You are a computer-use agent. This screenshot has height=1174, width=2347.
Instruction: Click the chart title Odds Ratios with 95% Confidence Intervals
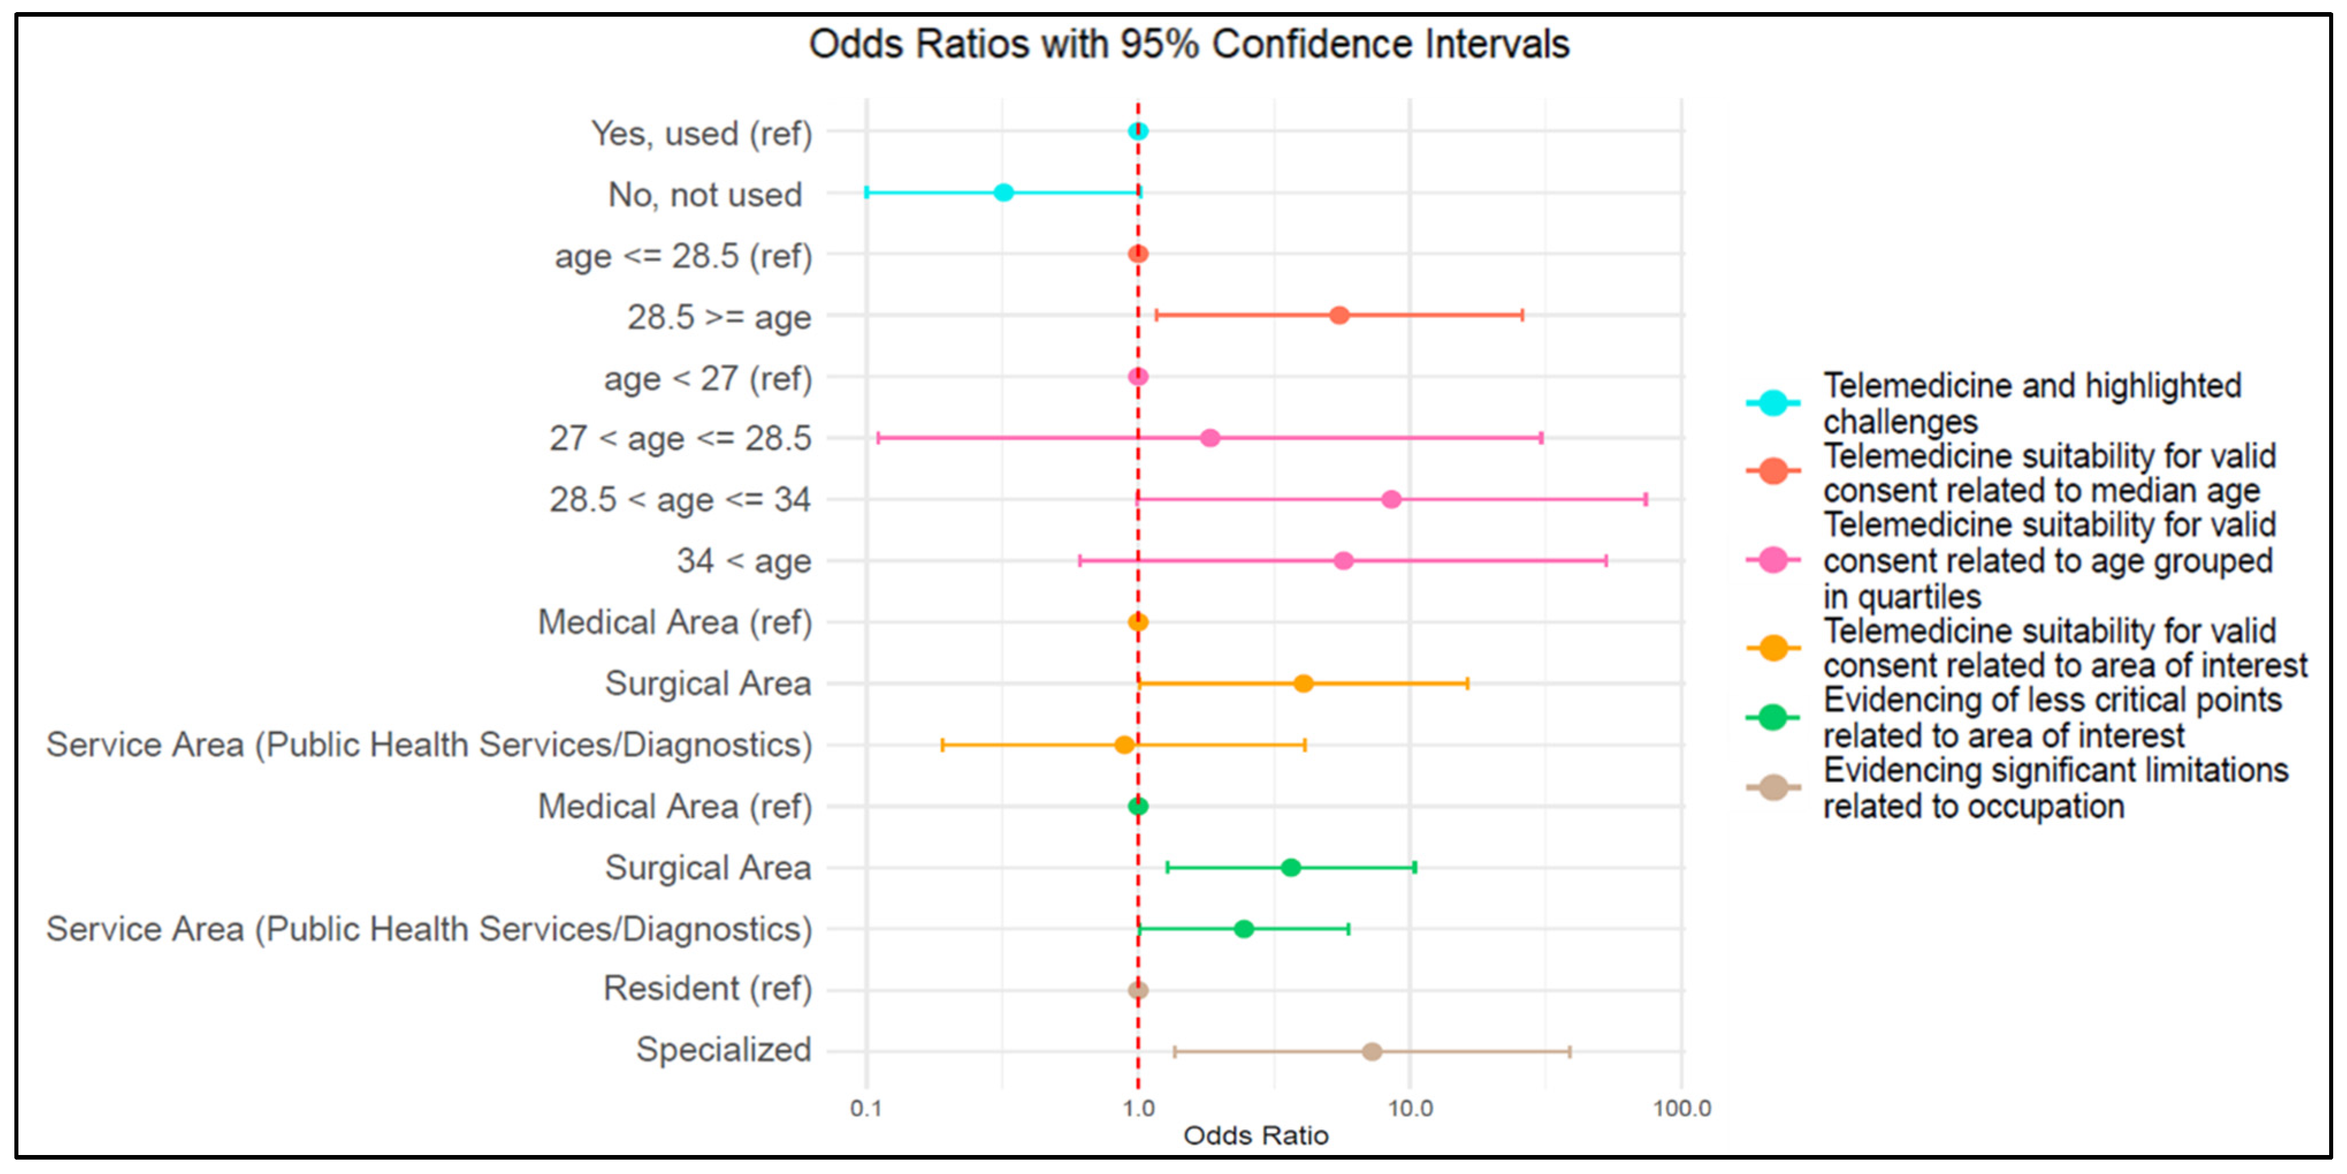1189,44
